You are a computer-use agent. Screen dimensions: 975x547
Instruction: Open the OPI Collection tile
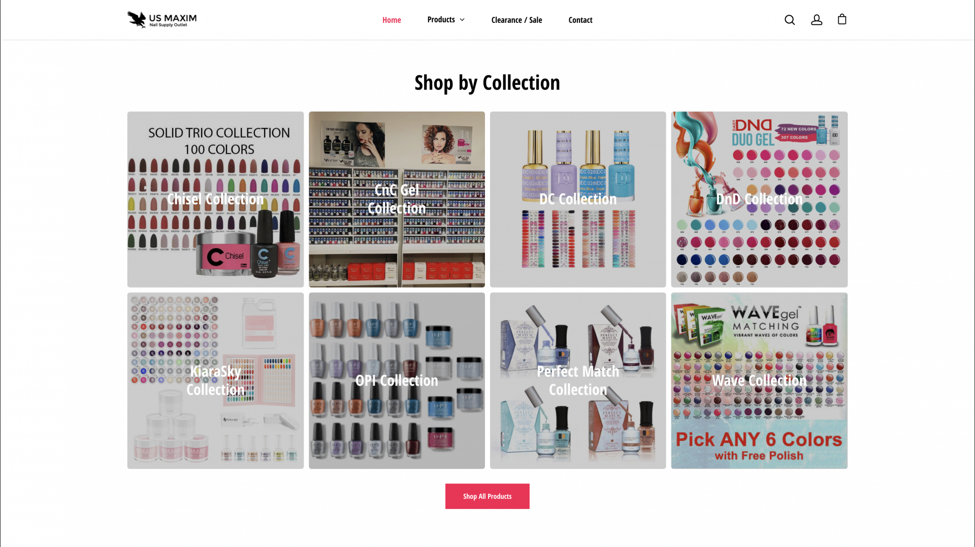[397, 381]
